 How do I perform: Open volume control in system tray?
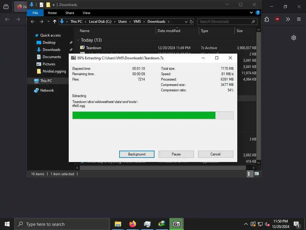(x=267, y=224)
